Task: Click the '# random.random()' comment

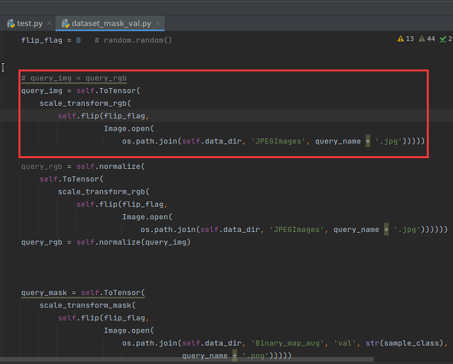Action: click(x=133, y=40)
